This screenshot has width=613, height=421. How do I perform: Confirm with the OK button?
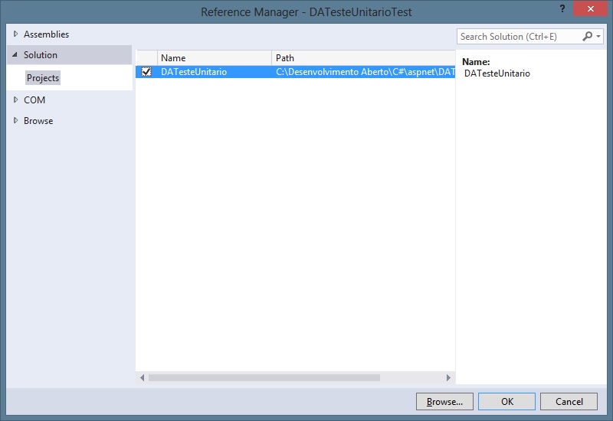[x=506, y=401]
